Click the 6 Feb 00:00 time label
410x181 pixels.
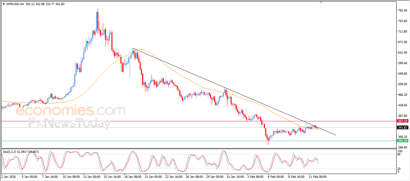click(x=276, y=176)
